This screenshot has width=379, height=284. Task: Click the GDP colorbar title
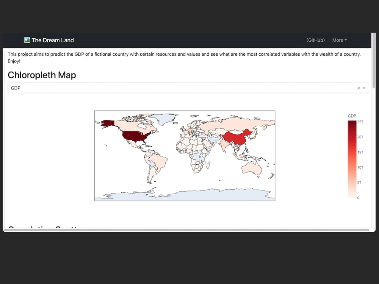[x=352, y=116]
